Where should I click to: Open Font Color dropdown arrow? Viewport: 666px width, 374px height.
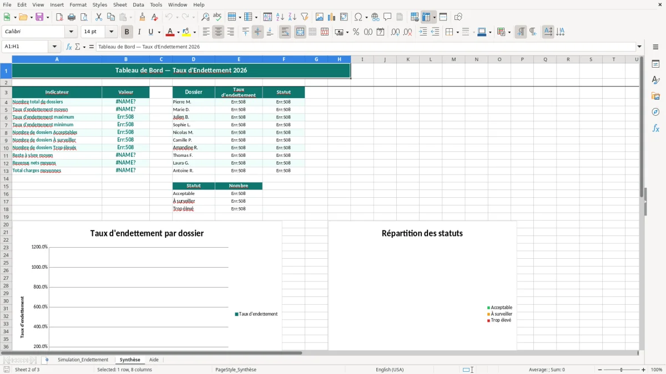(x=178, y=32)
